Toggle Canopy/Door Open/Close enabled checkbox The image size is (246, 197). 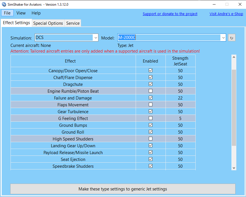pos(150,70)
